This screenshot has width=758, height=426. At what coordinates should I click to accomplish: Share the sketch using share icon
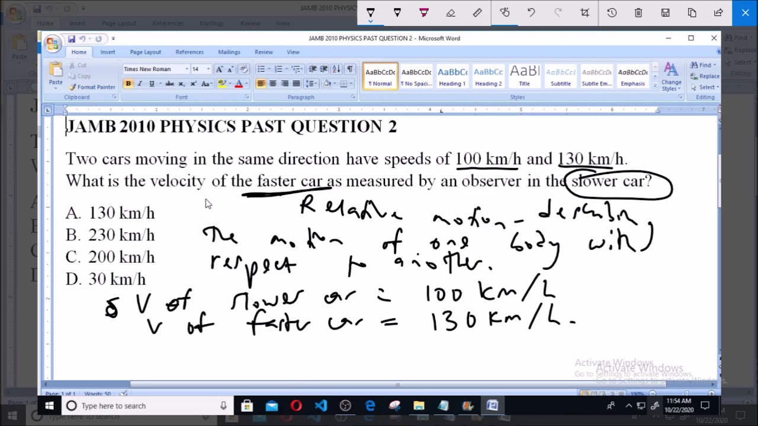point(718,12)
